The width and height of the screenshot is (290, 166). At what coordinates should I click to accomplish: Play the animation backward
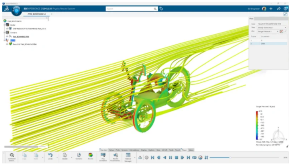165,158
